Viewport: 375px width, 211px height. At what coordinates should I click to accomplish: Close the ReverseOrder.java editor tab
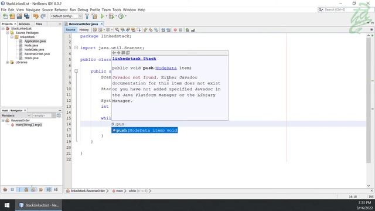tap(101, 24)
